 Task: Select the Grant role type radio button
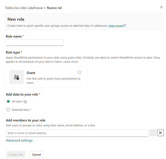click(80, 72)
